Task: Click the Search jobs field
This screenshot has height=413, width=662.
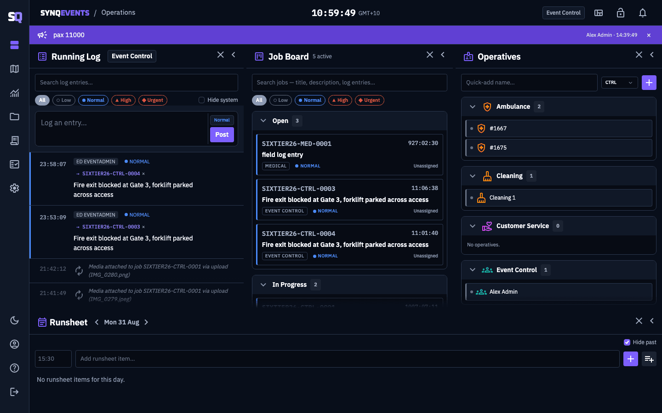Action: 349,83
